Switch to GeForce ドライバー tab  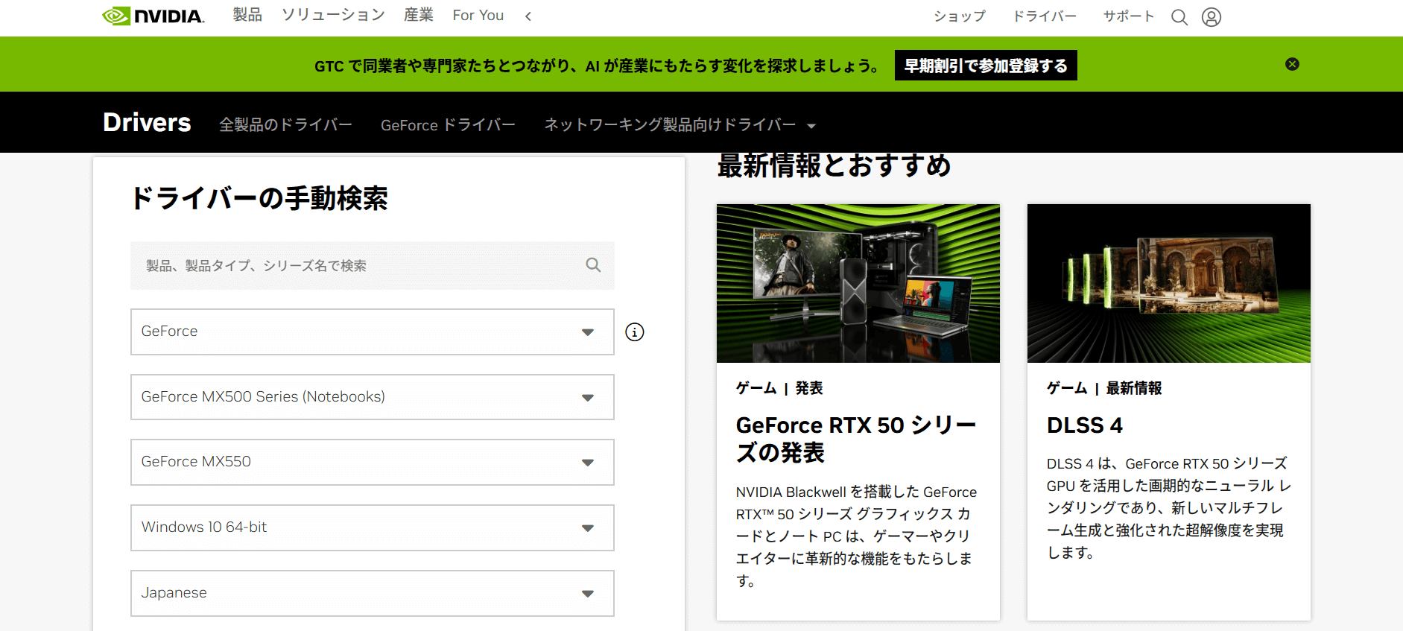click(448, 124)
